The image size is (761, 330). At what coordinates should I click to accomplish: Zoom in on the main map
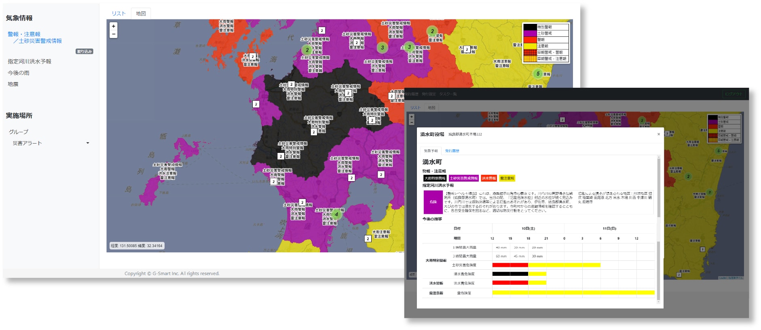tap(114, 26)
